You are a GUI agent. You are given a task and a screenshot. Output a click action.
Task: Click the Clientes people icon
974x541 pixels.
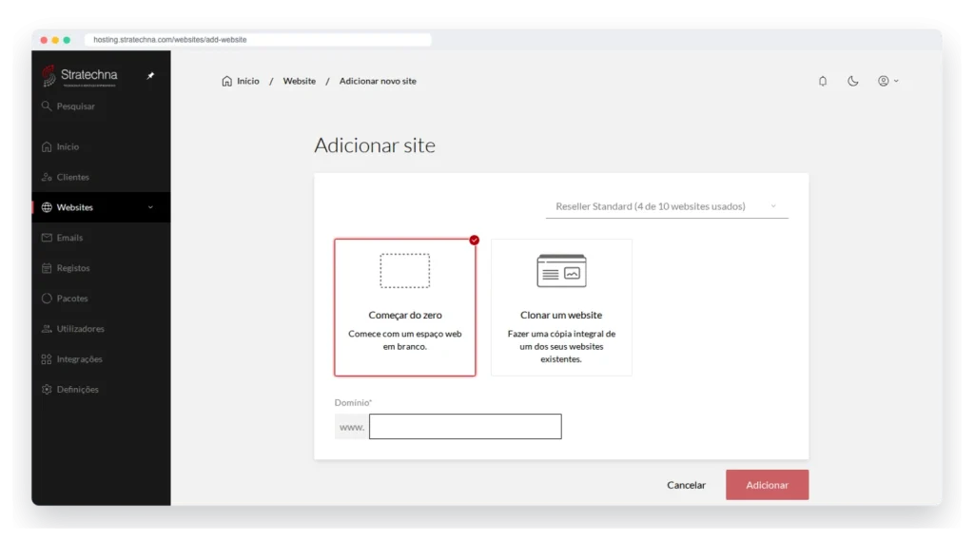[x=47, y=177]
